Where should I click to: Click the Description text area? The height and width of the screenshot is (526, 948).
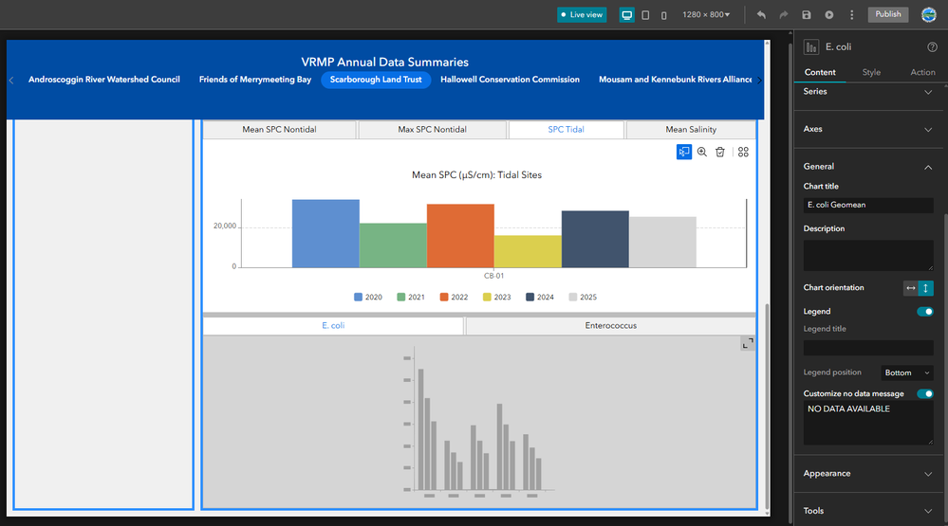point(868,256)
